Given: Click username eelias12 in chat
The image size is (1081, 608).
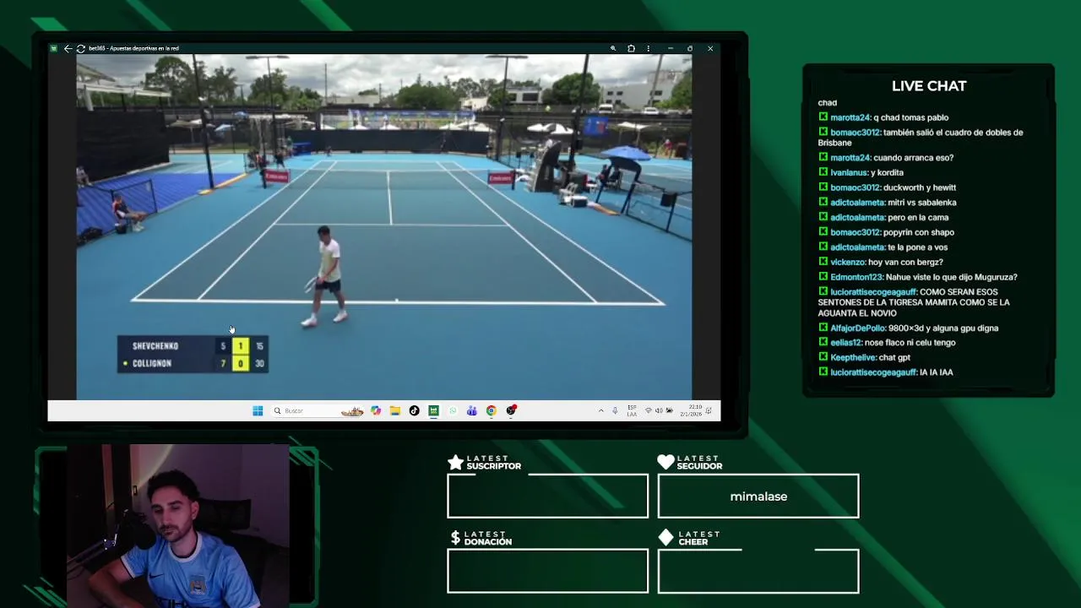Looking at the screenshot, I should coord(845,343).
